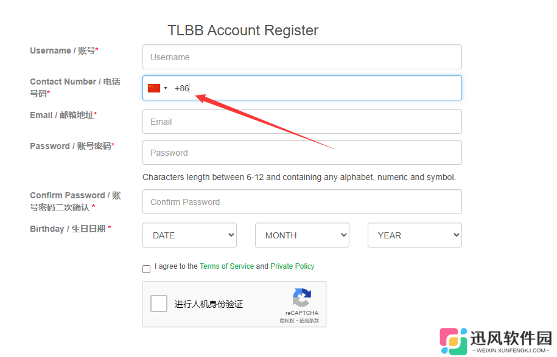Select the Email input field
The image size is (557, 357).
[x=302, y=122]
